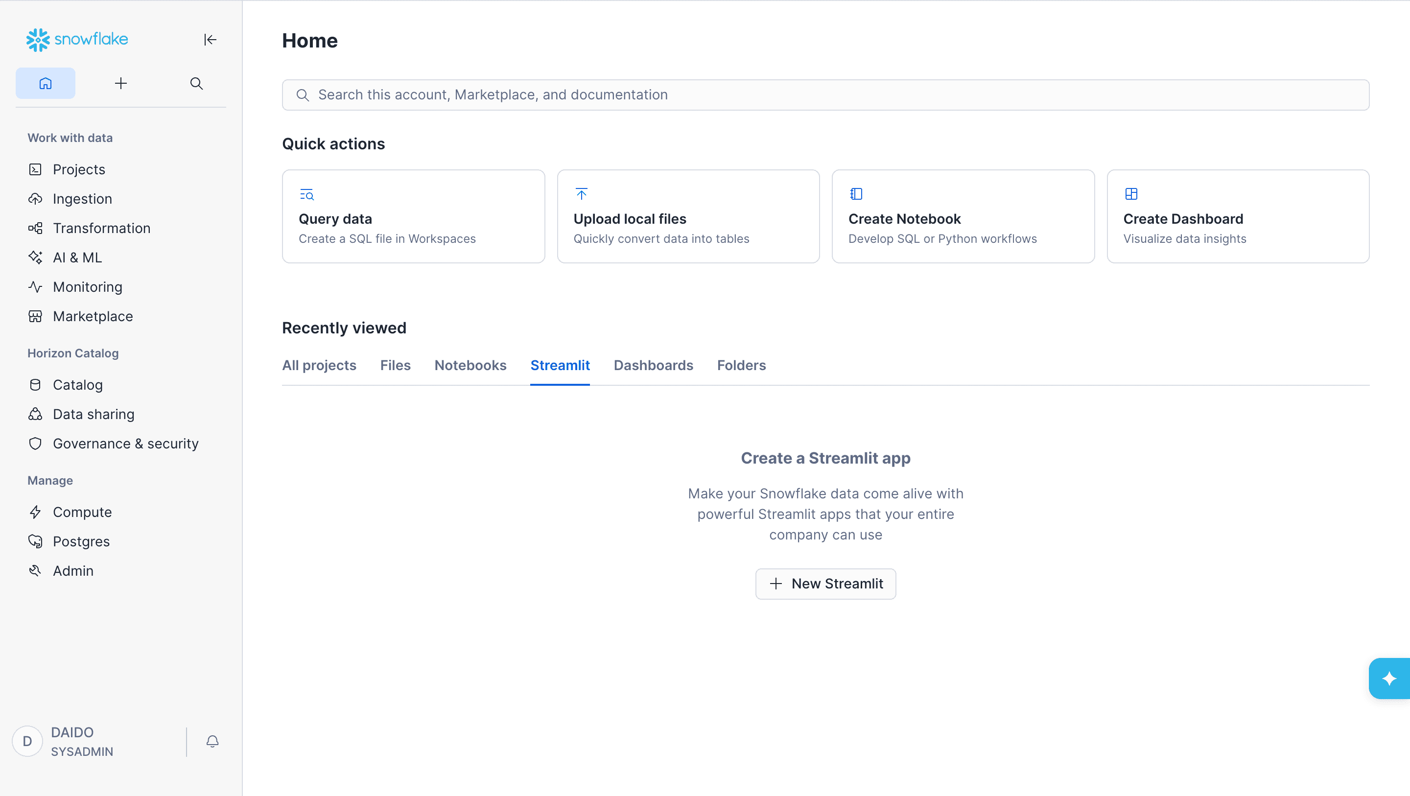This screenshot has width=1410, height=796.
Task: Click the Governance & security shield icon
Action: [x=35, y=444]
